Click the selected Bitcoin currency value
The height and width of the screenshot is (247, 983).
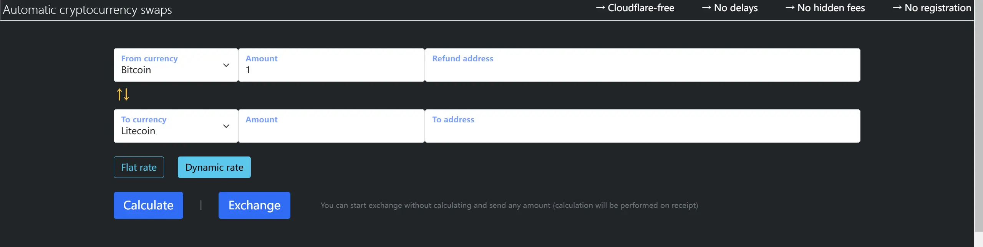coord(136,70)
